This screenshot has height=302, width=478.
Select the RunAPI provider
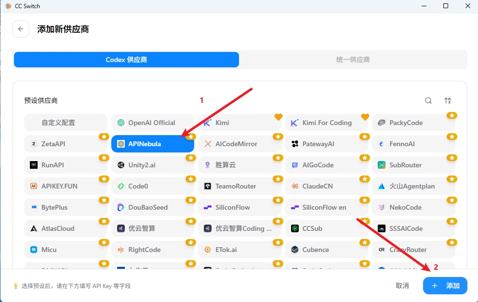click(x=66, y=165)
